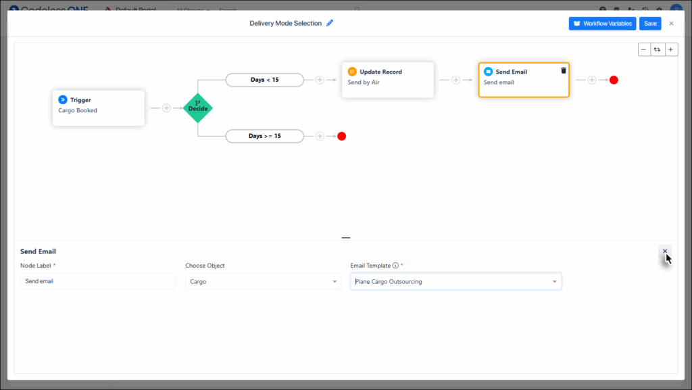Image resolution: width=692 pixels, height=390 pixels.
Task: Select the green Decide diamond node
Action: [x=198, y=107]
